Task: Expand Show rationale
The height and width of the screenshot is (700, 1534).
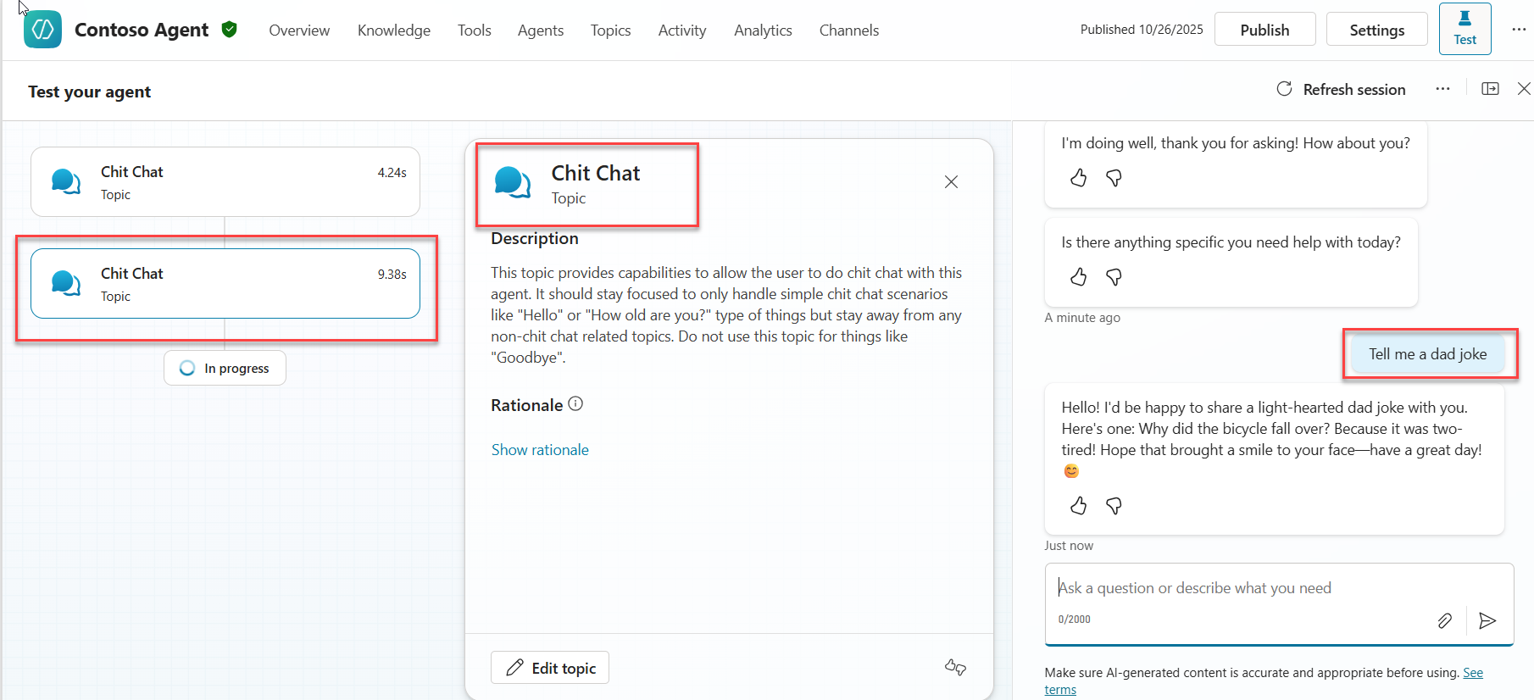Action: click(x=540, y=450)
